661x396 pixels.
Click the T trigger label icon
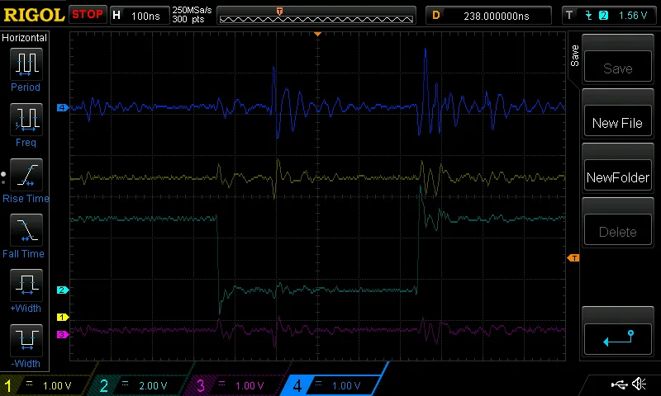(569, 16)
